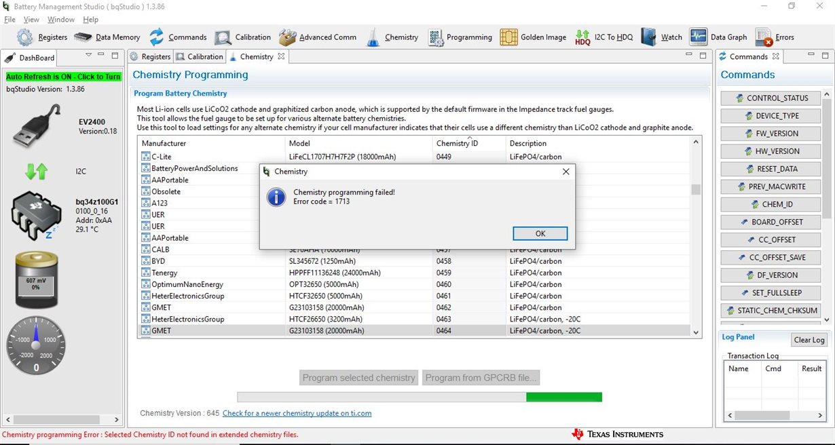Sort by Chemistry ID column header
This screenshot has width=835, height=445.
[x=469, y=143]
